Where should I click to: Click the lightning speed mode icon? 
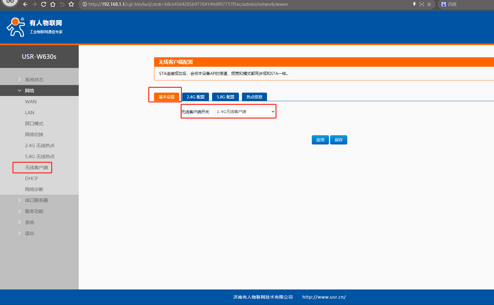click(x=414, y=4)
